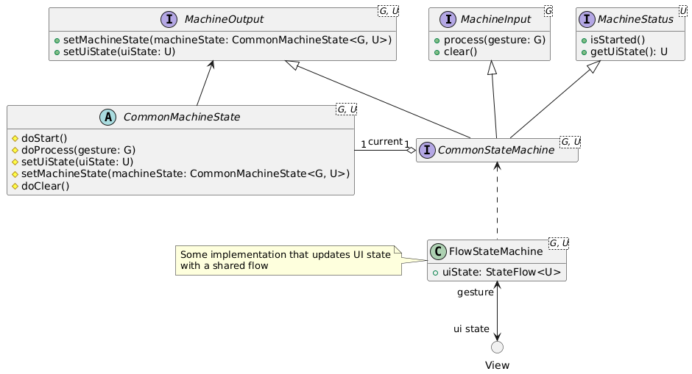Click the uiState: StateFlow<U> field text
The height and width of the screenshot is (374, 692).
click(502, 273)
